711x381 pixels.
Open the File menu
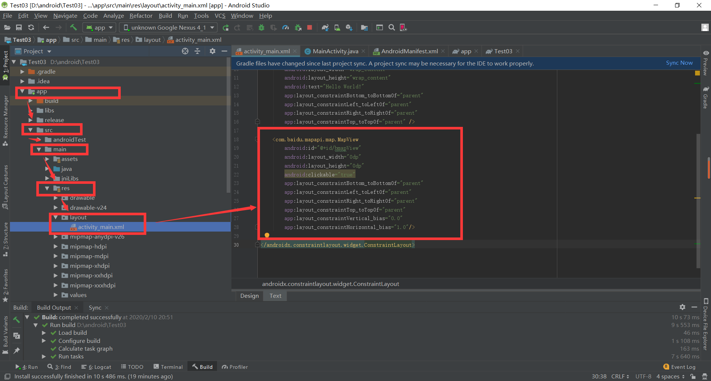coord(7,16)
